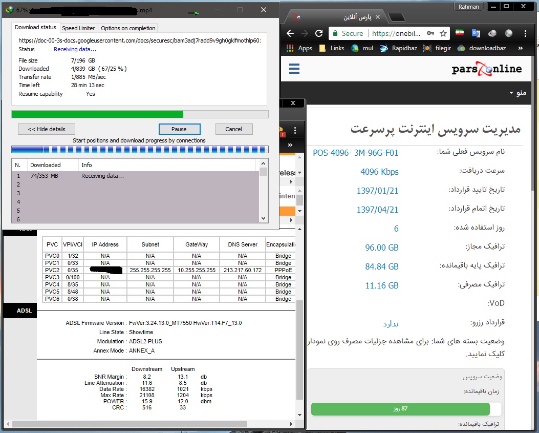
Task: Click the ADSL2 PLUS modulation value
Action: coord(145,341)
